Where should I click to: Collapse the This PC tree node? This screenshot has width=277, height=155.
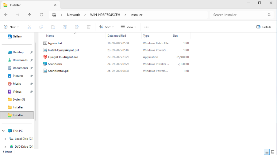point(3,131)
